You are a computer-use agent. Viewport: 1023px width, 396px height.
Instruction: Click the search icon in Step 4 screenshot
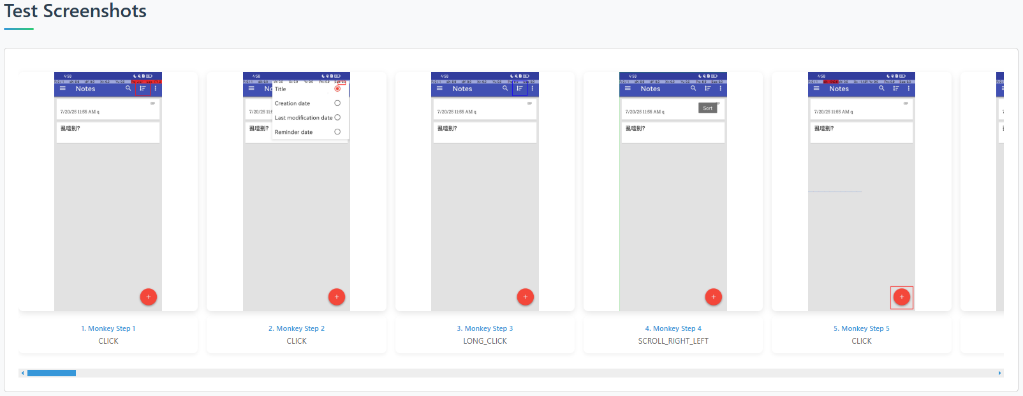tap(693, 89)
